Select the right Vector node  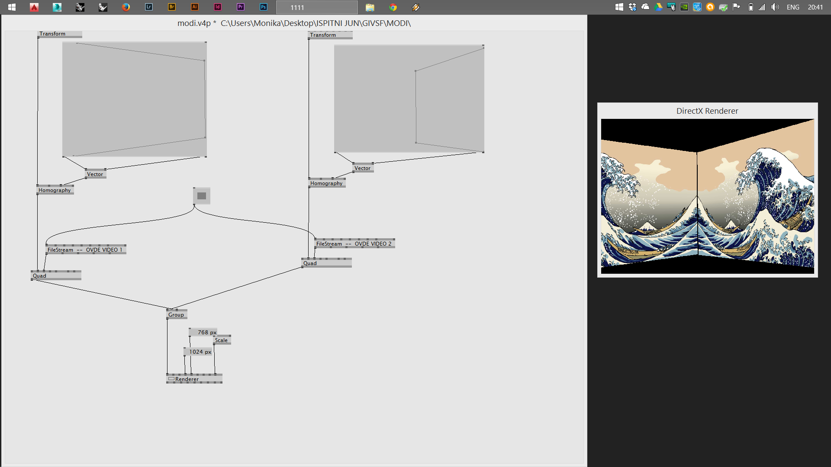[363, 168]
